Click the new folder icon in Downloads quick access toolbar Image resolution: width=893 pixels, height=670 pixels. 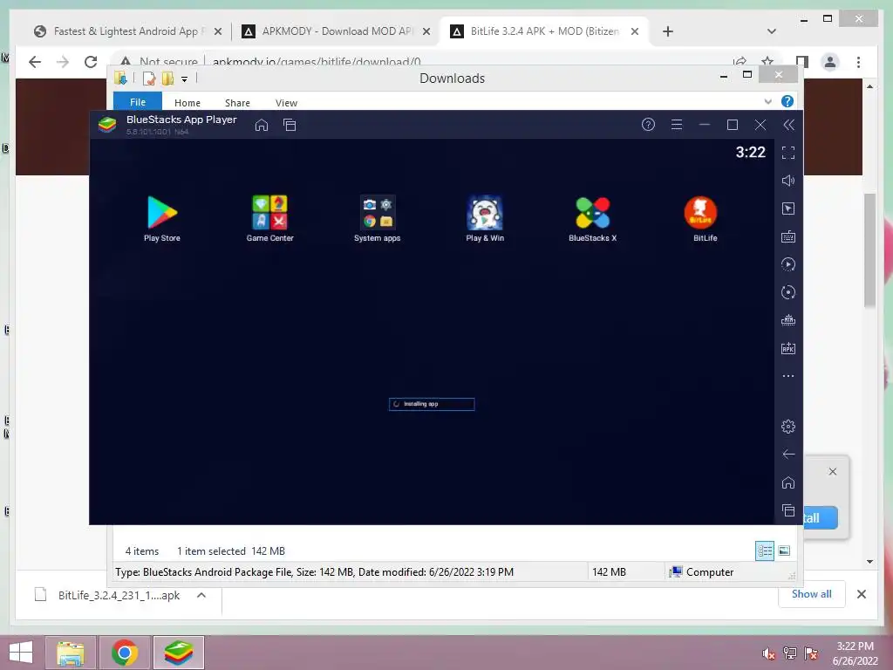pos(167,79)
